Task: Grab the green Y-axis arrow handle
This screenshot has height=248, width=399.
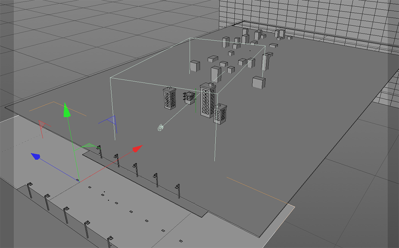Action: [67, 110]
